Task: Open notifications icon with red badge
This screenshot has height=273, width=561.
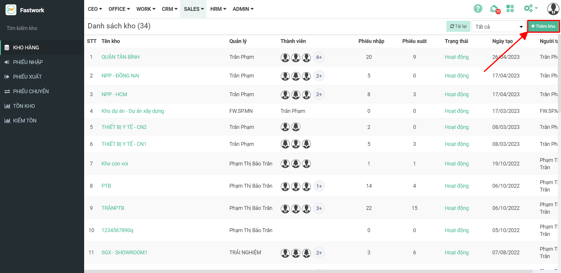Action: point(494,9)
